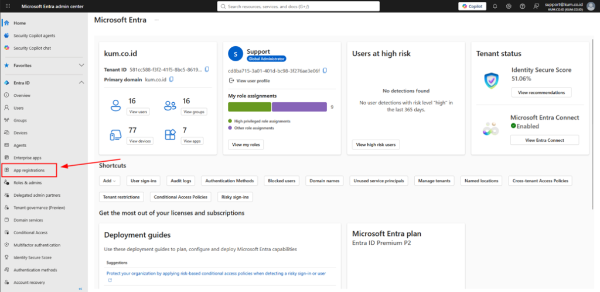600x292 pixels.
Task: Click the Devices icon in sidebar
Action: coord(6,133)
